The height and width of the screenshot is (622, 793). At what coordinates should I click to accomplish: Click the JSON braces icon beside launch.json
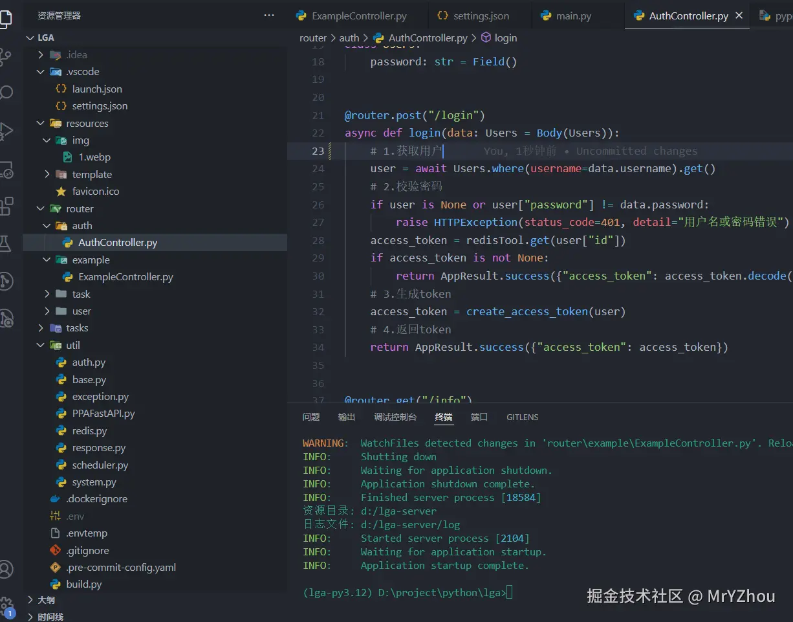(x=61, y=89)
